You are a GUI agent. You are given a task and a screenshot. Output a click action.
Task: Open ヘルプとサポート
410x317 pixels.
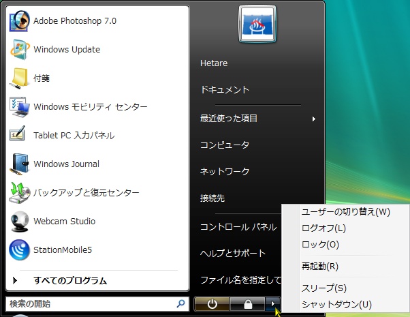pos(233,253)
